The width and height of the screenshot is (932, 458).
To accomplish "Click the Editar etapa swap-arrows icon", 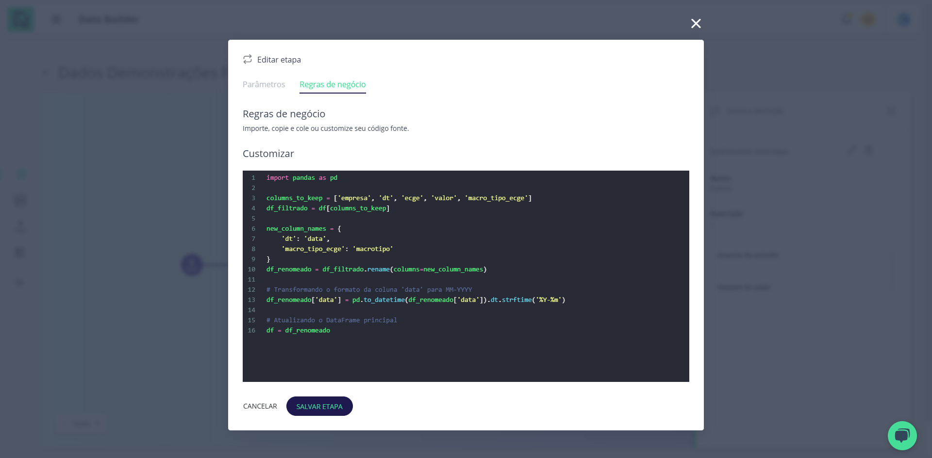I will pyautogui.click(x=248, y=59).
